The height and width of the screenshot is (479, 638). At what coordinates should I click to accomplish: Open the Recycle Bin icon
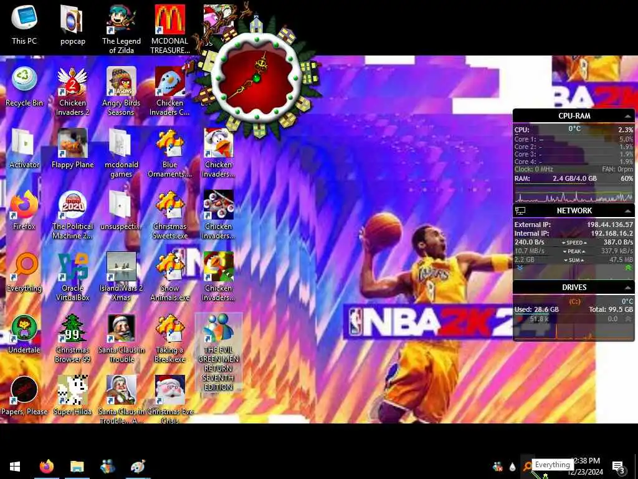point(24,86)
